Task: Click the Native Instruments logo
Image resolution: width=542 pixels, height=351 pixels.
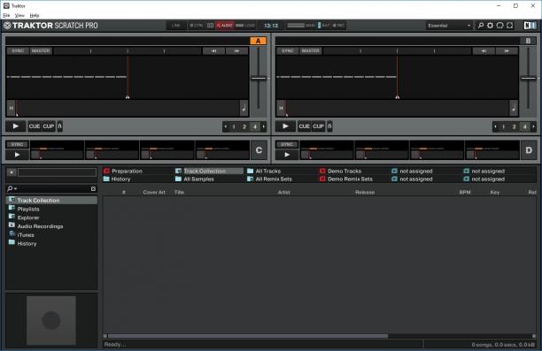Action: 530,25
